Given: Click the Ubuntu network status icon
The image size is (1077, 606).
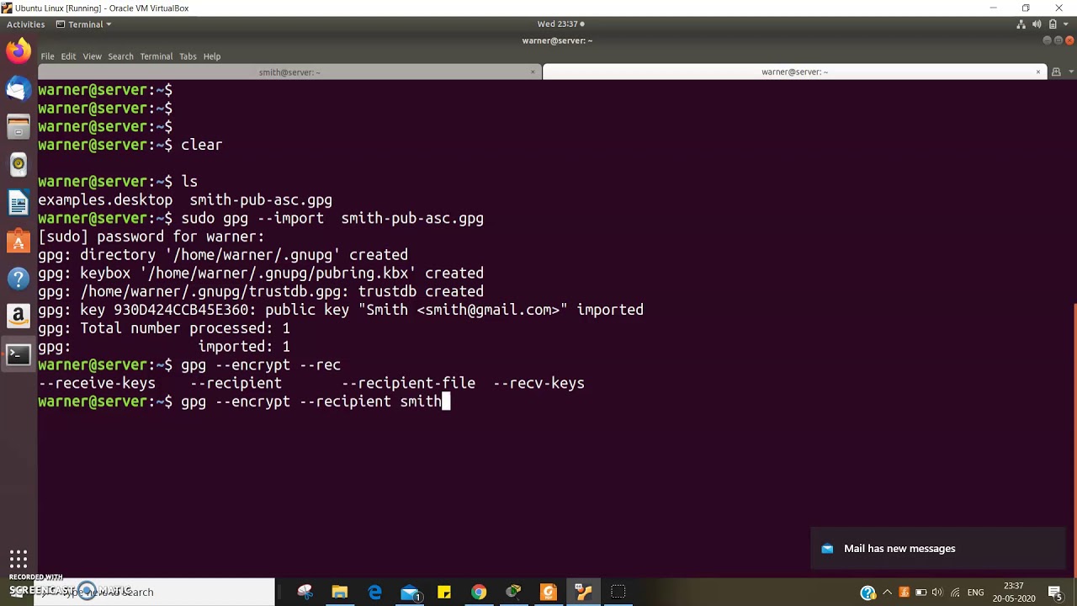Looking at the screenshot, I should point(1021,24).
